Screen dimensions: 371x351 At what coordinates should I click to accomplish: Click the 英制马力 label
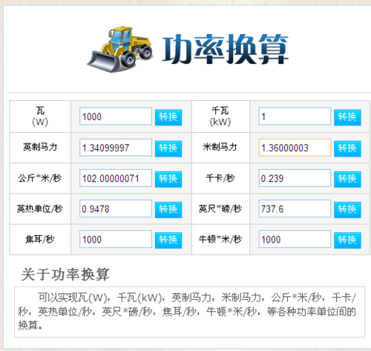[40, 147]
